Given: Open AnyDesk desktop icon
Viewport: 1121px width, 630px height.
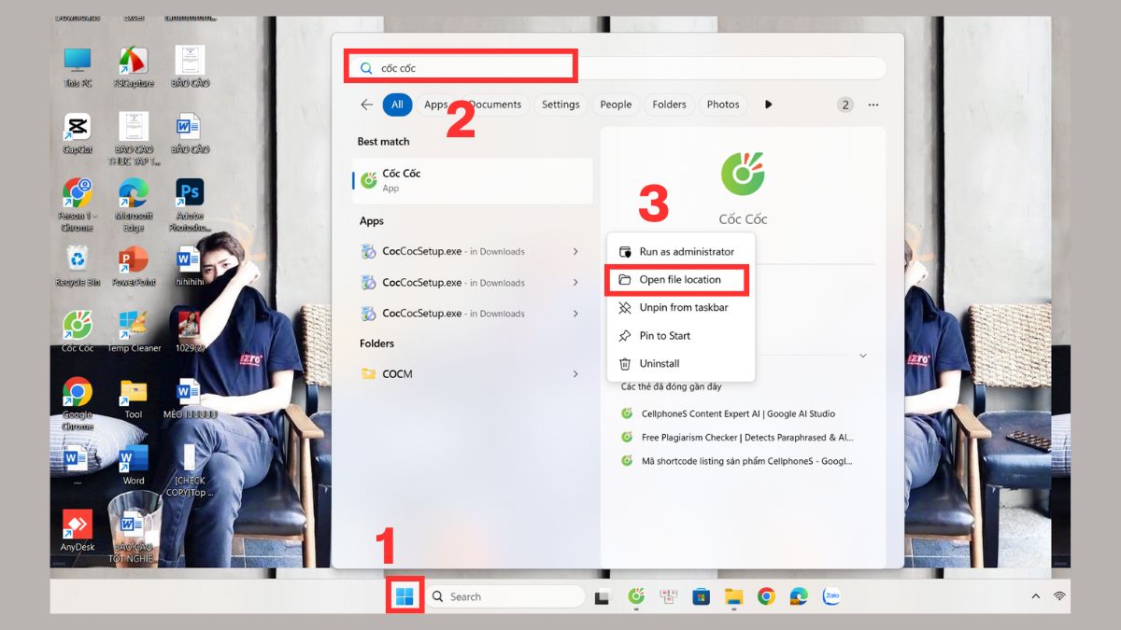Looking at the screenshot, I should coord(77,531).
